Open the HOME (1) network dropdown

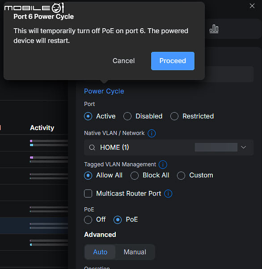[x=169, y=147]
